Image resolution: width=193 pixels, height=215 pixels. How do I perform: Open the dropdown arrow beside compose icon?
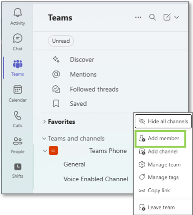pos(177,17)
